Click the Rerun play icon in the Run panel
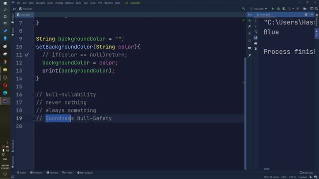Image resolution: width=319 pixels, height=179 pixels. (250, 20)
